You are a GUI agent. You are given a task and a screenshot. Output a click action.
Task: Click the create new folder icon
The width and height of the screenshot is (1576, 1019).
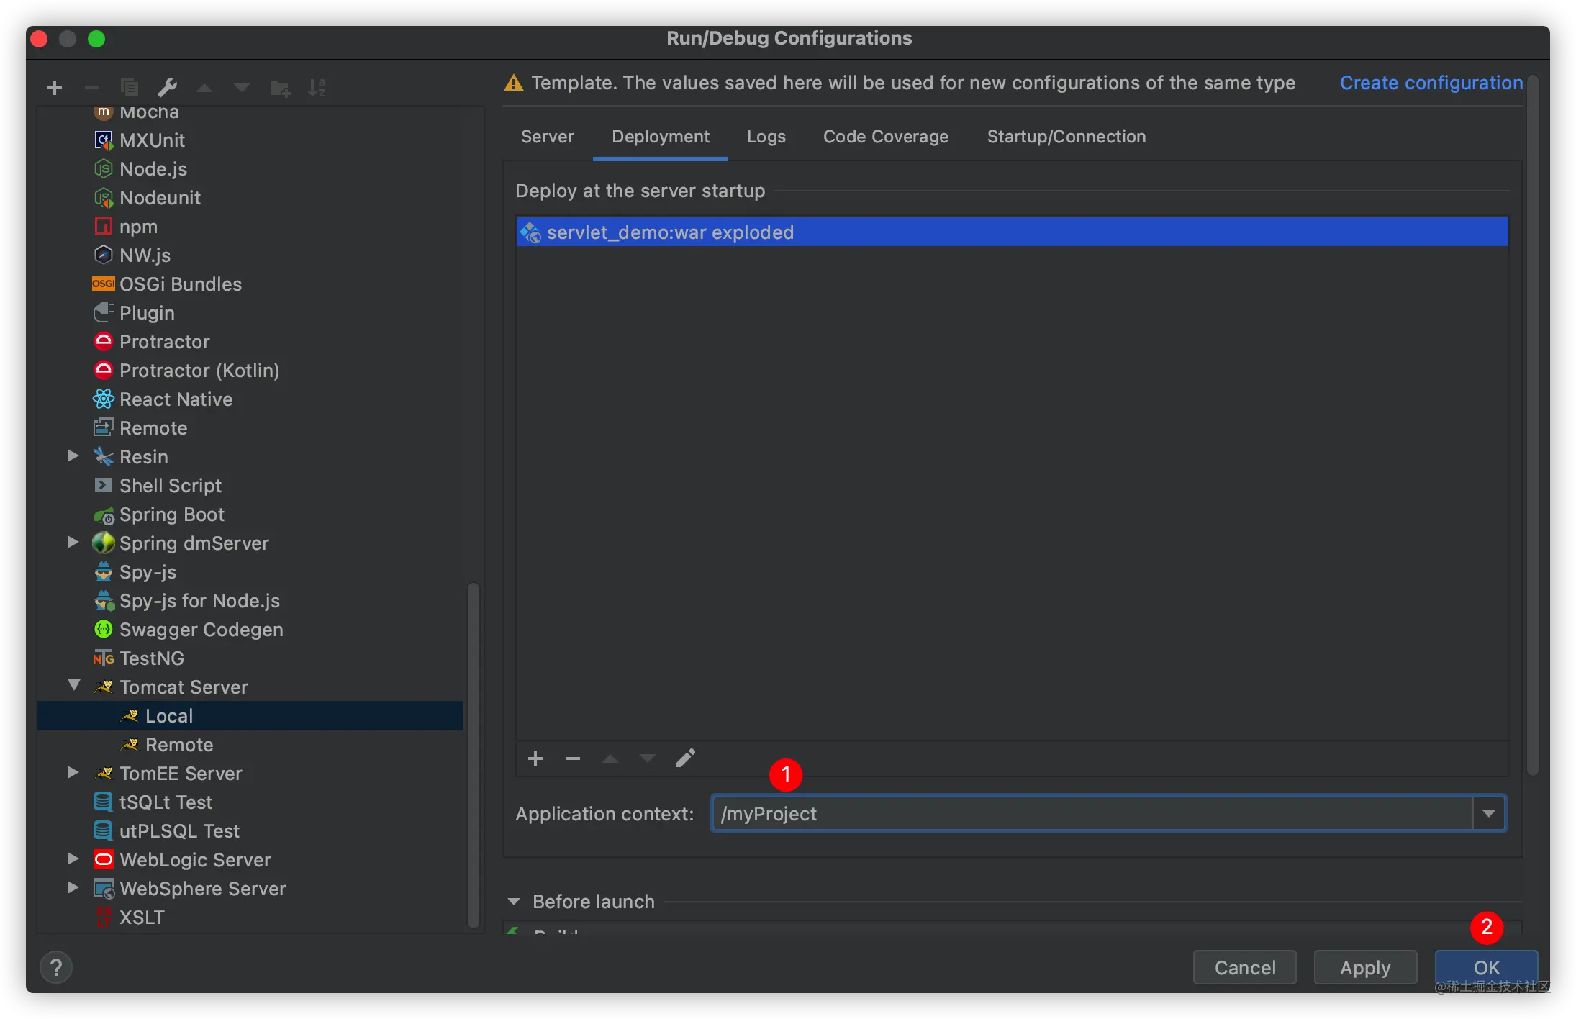coord(279,88)
